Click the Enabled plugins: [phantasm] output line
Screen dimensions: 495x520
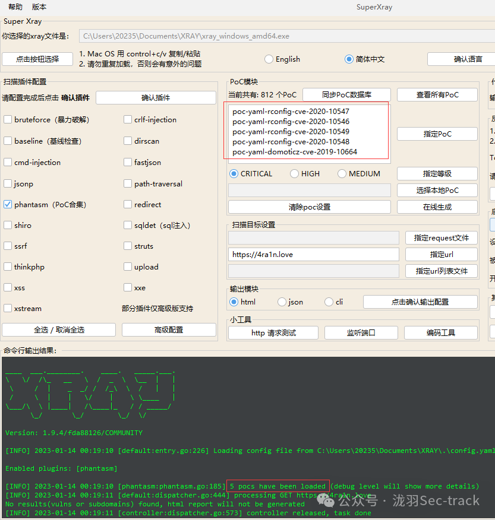[61, 468]
